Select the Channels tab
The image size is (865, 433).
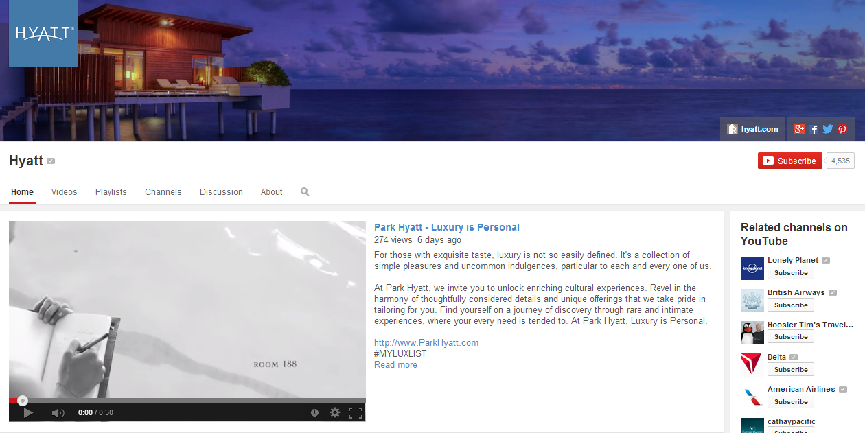[163, 192]
